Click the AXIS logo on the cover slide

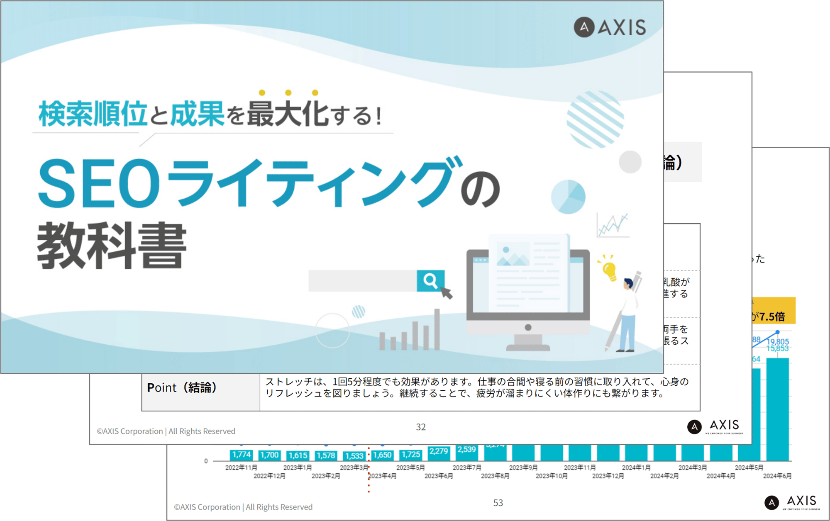pos(610,27)
